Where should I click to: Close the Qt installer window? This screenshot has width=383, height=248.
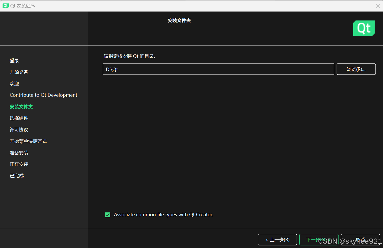[378, 6]
